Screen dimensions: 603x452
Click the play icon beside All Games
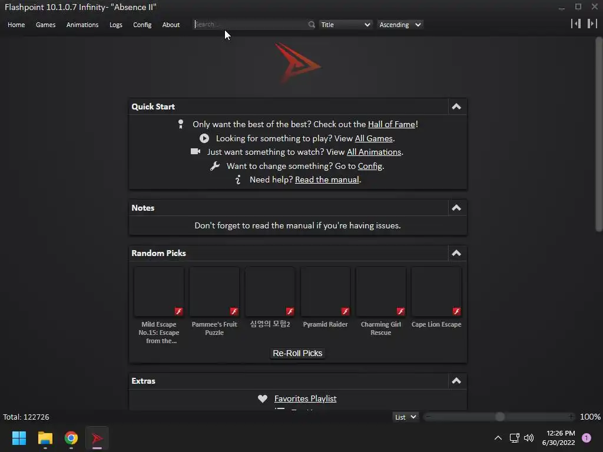pos(204,138)
